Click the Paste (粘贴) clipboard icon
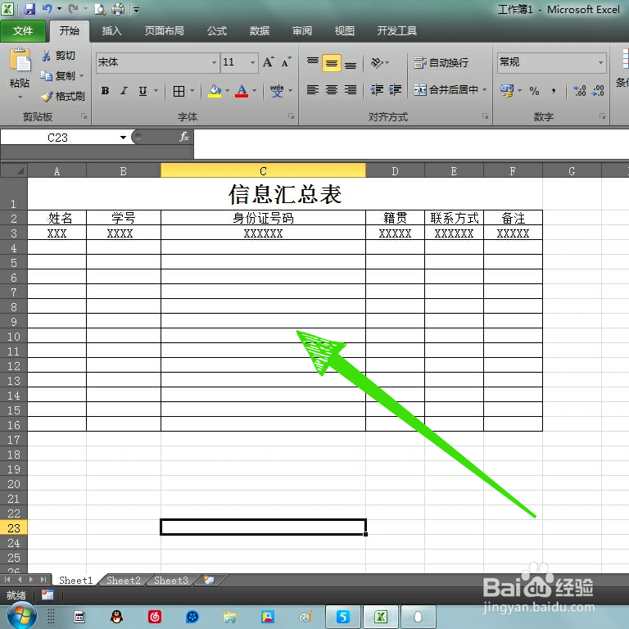Image resolution: width=629 pixels, height=629 pixels. tap(20, 60)
